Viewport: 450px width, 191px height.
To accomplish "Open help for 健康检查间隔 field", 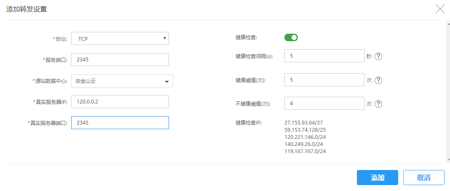I will [378, 56].
